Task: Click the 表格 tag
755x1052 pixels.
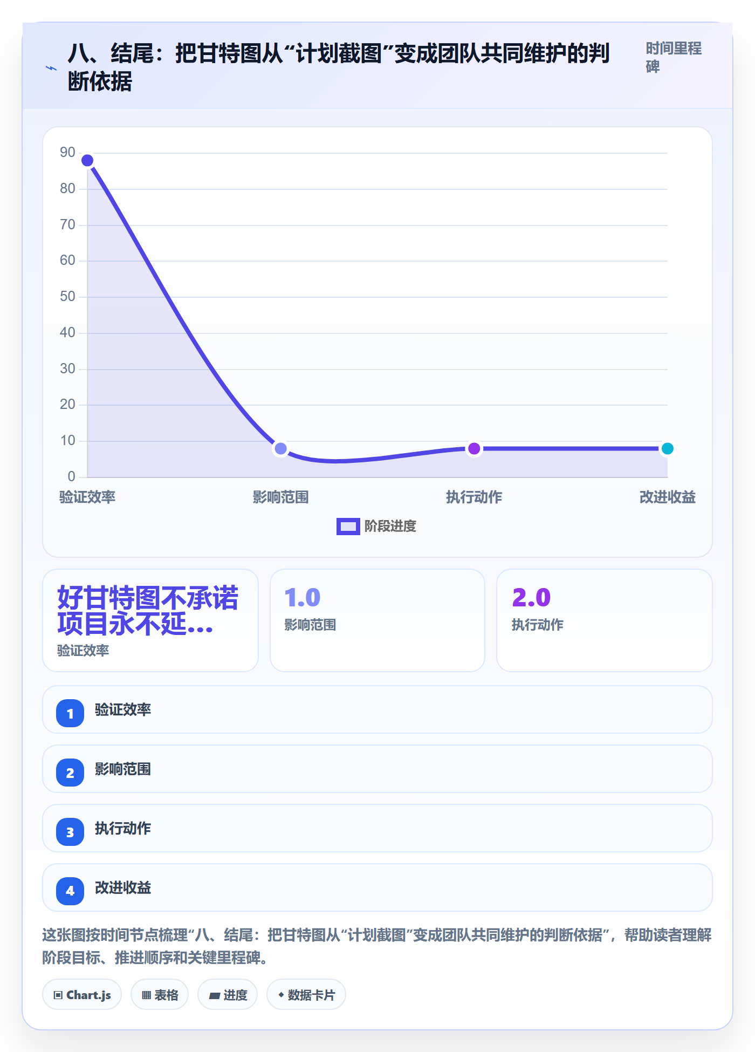Action: pyautogui.click(x=160, y=994)
